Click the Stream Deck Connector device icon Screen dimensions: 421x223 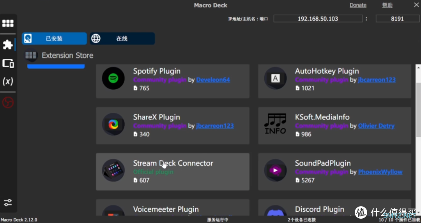[113, 170]
